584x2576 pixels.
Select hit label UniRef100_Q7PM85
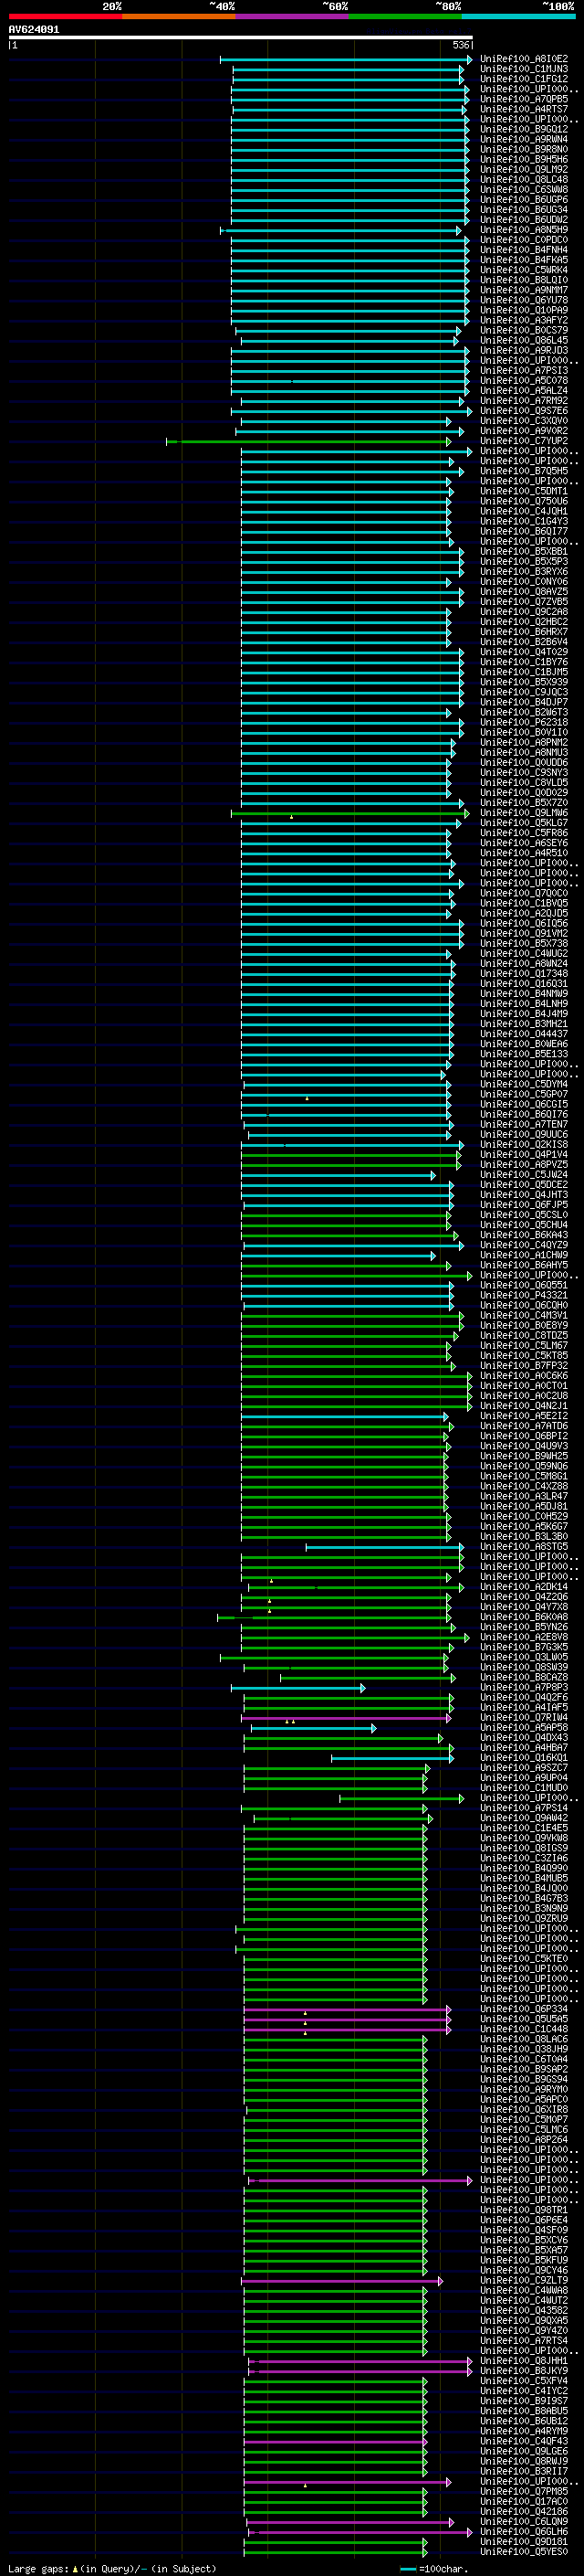click(x=524, y=2491)
